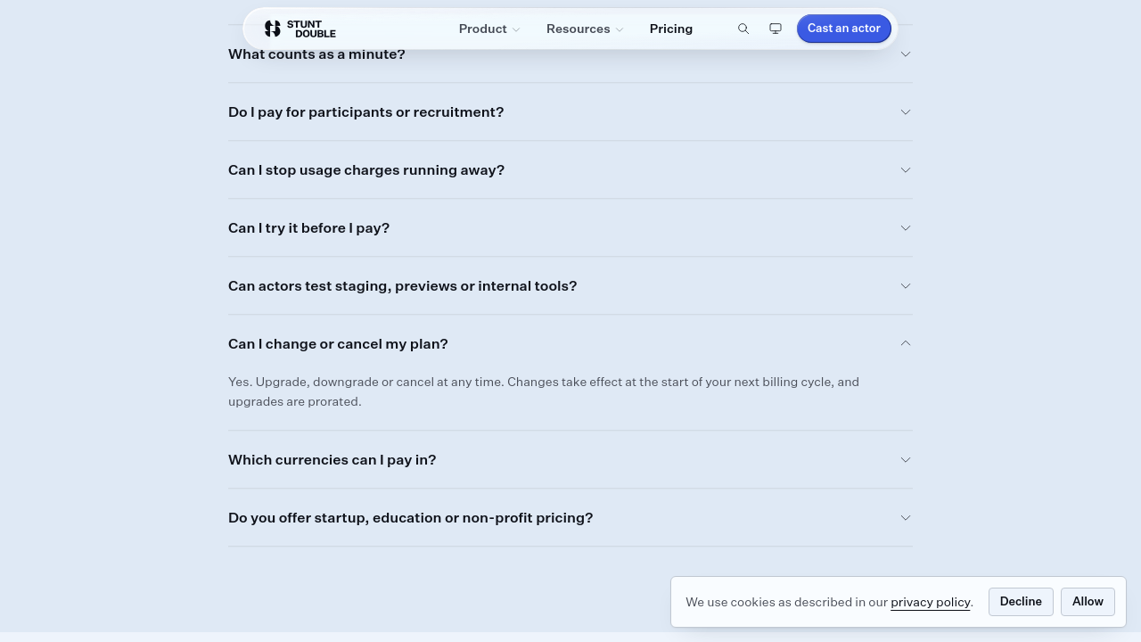The image size is (1141, 642).
Task: Collapse chevron for change or cancel my plan
Action: 906,343
